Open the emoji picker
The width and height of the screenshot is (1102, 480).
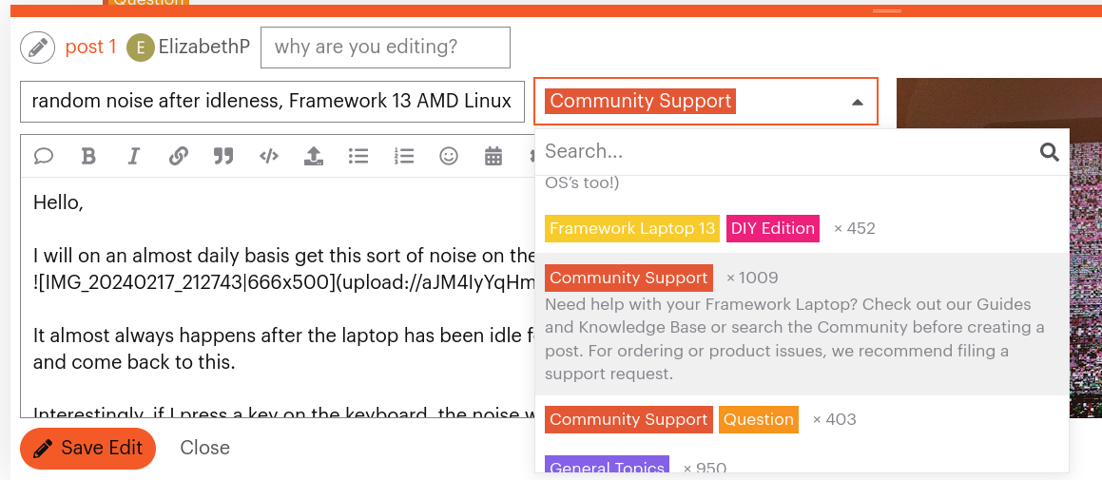pos(449,156)
